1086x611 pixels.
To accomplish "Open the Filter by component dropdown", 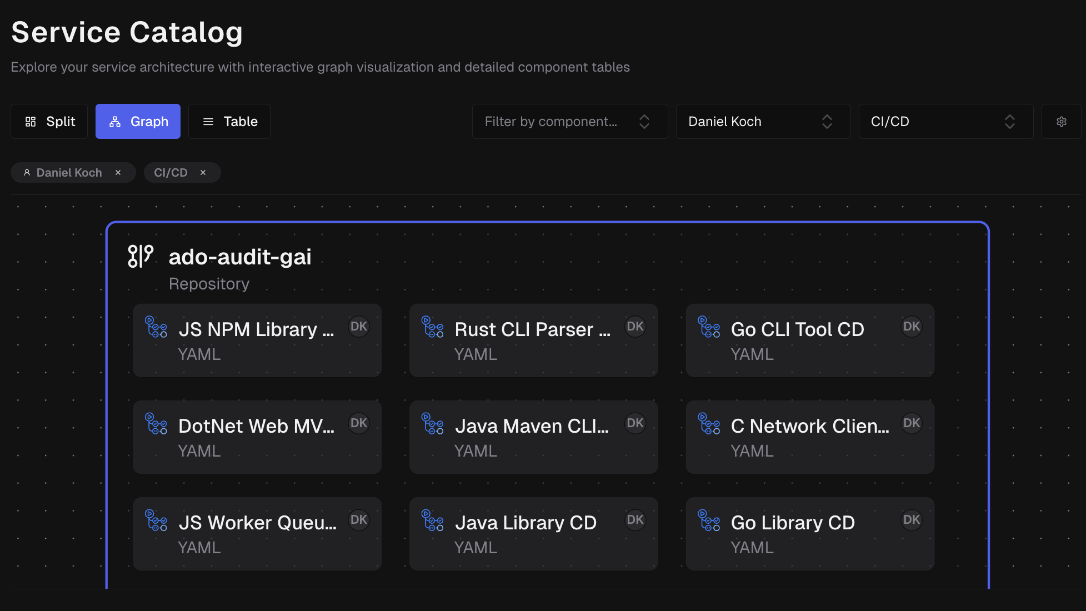I will (x=569, y=122).
